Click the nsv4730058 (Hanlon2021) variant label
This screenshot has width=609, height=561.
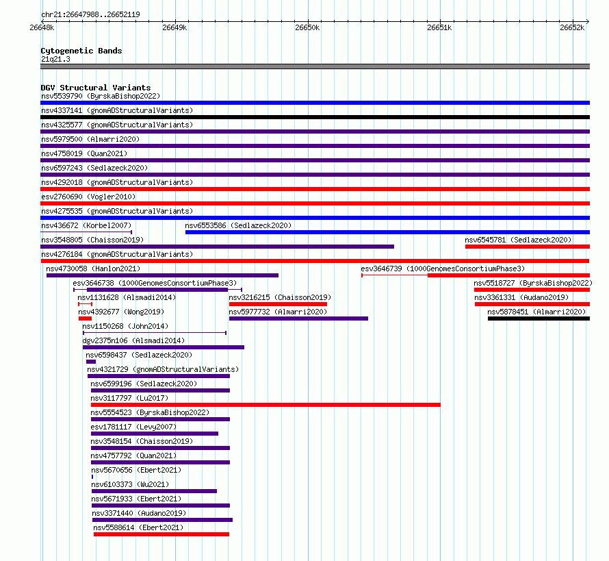[93, 269]
